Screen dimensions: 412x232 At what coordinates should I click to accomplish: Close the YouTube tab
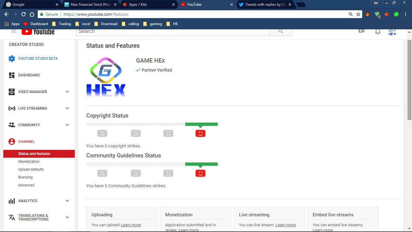231,4
